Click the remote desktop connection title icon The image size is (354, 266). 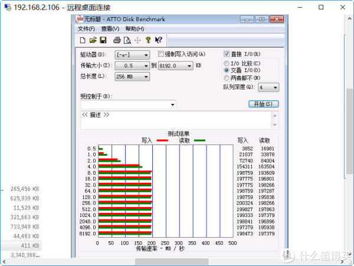click(8, 8)
